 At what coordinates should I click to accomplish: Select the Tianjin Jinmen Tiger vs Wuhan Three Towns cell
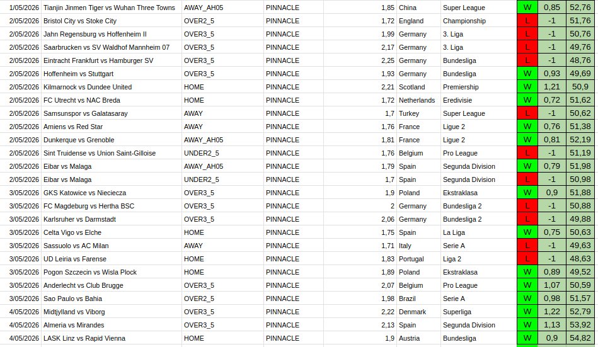(x=112, y=8)
